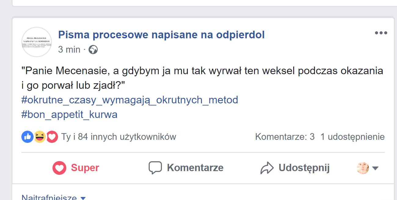Open the Pisma procesowe napisane na odpierdol page
Image resolution: width=397 pixels, height=200 pixels.
click(161, 35)
